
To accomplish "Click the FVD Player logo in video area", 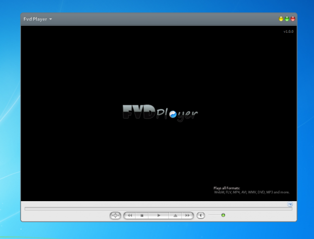I will [x=160, y=113].
